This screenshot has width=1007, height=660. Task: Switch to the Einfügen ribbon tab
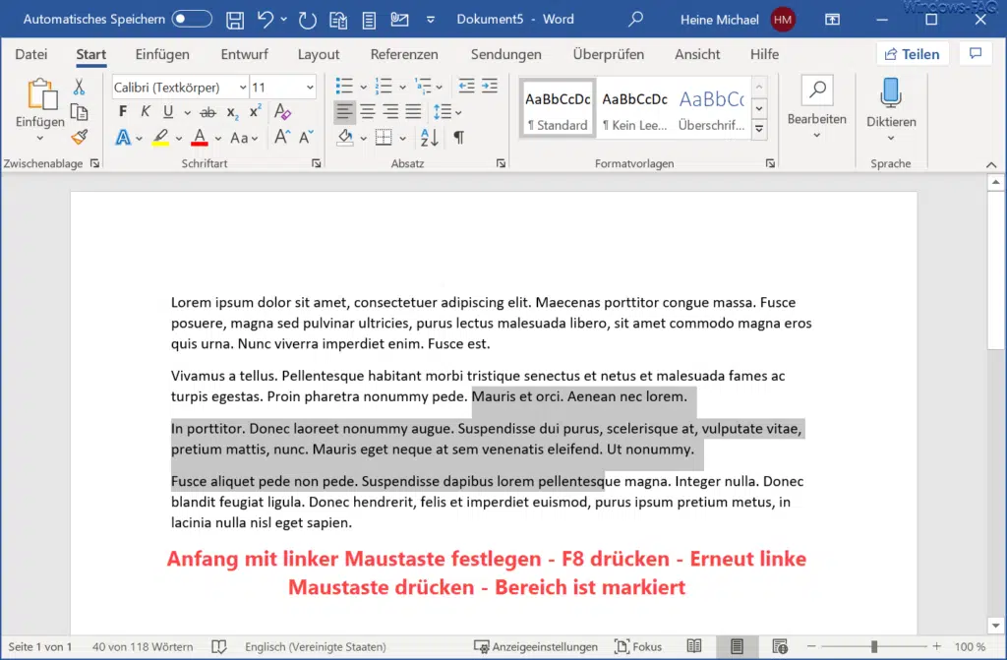click(x=161, y=54)
